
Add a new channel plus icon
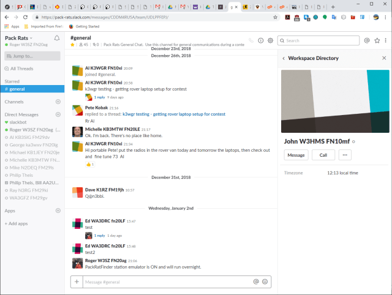[x=58, y=102]
